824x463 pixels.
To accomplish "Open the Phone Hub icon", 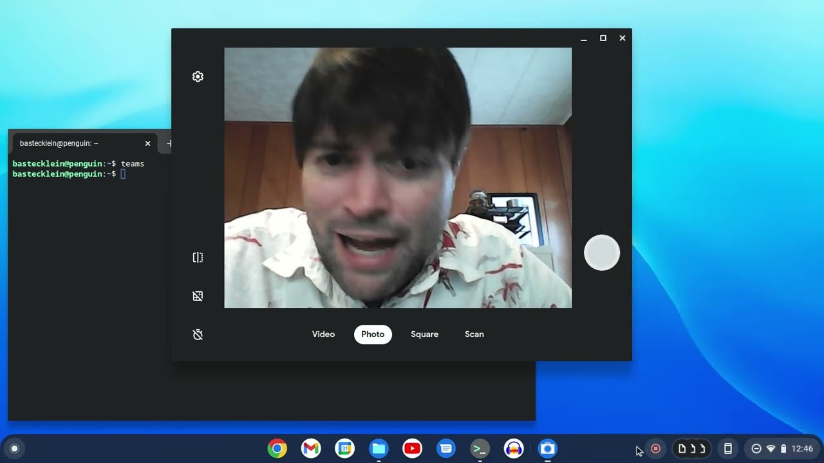I will tap(728, 449).
